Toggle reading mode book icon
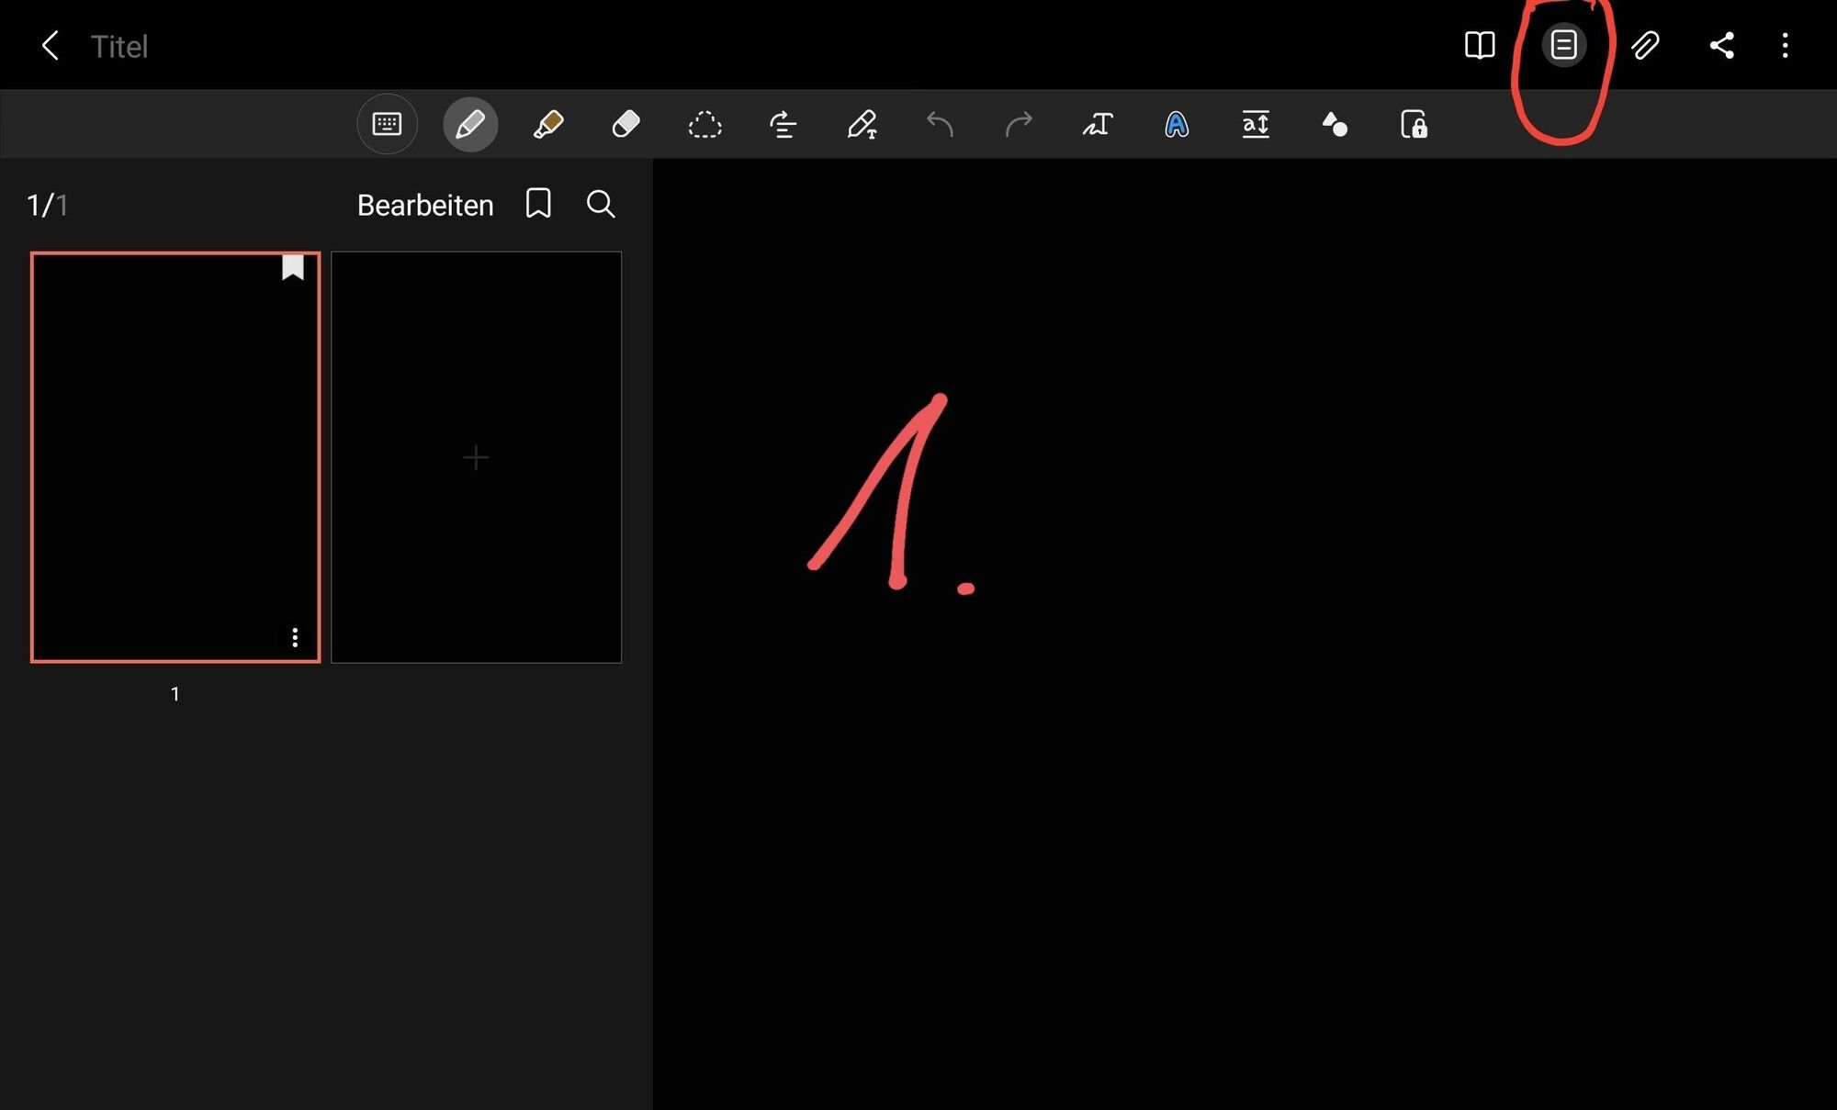This screenshot has width=1837, height=1110. [x=1480, y=45]
